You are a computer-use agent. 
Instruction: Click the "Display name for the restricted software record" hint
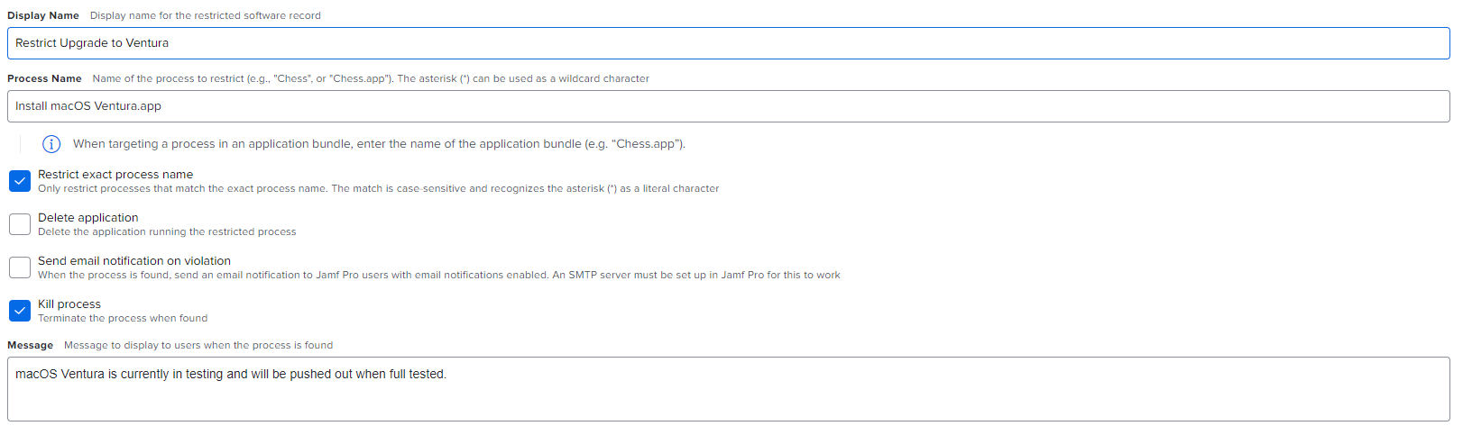206,15
